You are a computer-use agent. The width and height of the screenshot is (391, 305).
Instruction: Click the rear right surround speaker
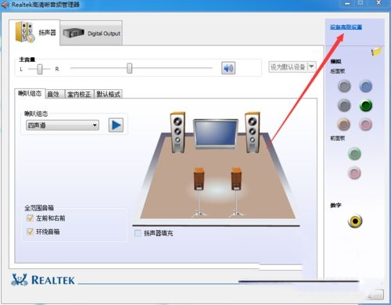click(x=236, y=192)
